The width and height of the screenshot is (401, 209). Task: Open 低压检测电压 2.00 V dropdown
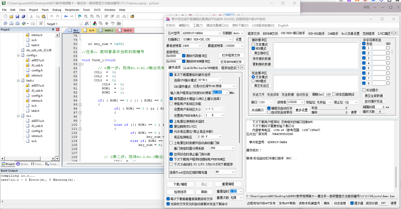pyautogui.click(x=220, y=137)
